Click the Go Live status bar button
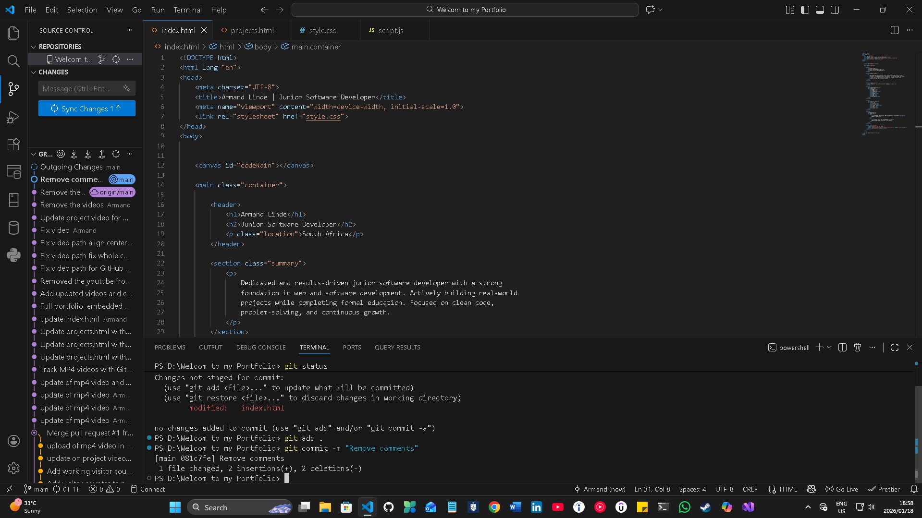 842,489
